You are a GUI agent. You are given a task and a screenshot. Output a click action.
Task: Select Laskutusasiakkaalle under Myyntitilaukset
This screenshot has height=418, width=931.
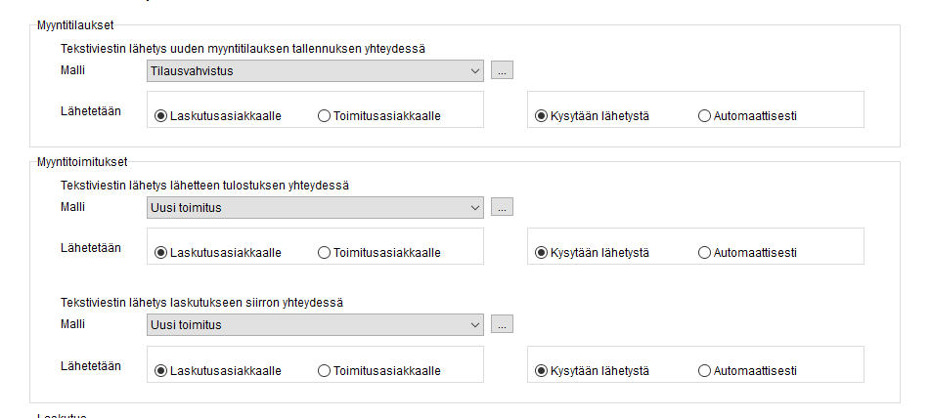(161, 116)
